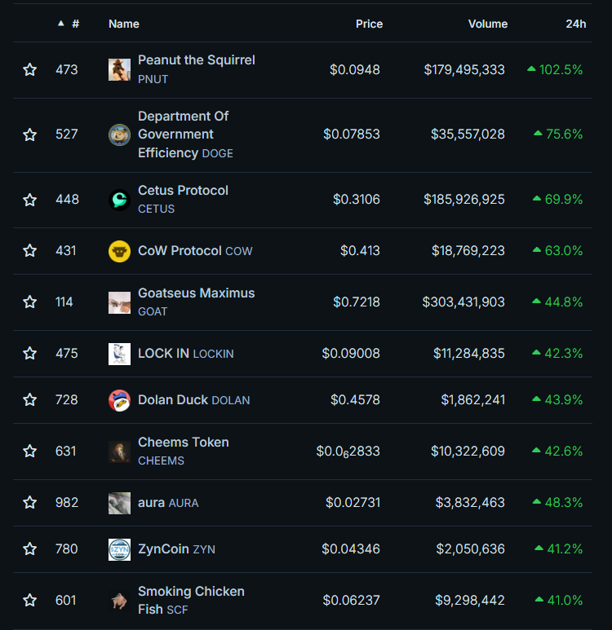Image resolution: width=612 pixels, height=630 pixels.
Task: Click Goatseus Maximus thumbnail logo
Action: (x=119, y=302)
